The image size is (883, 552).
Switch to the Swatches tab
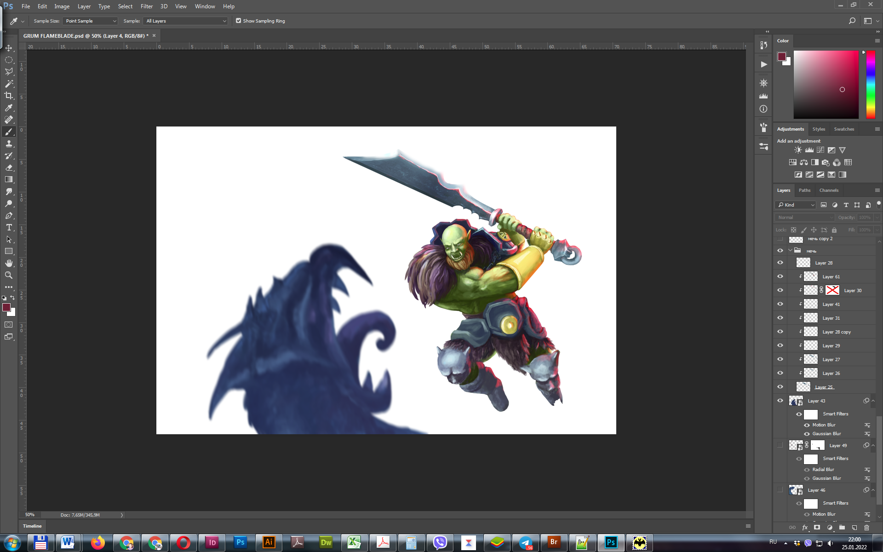(844, 129)
